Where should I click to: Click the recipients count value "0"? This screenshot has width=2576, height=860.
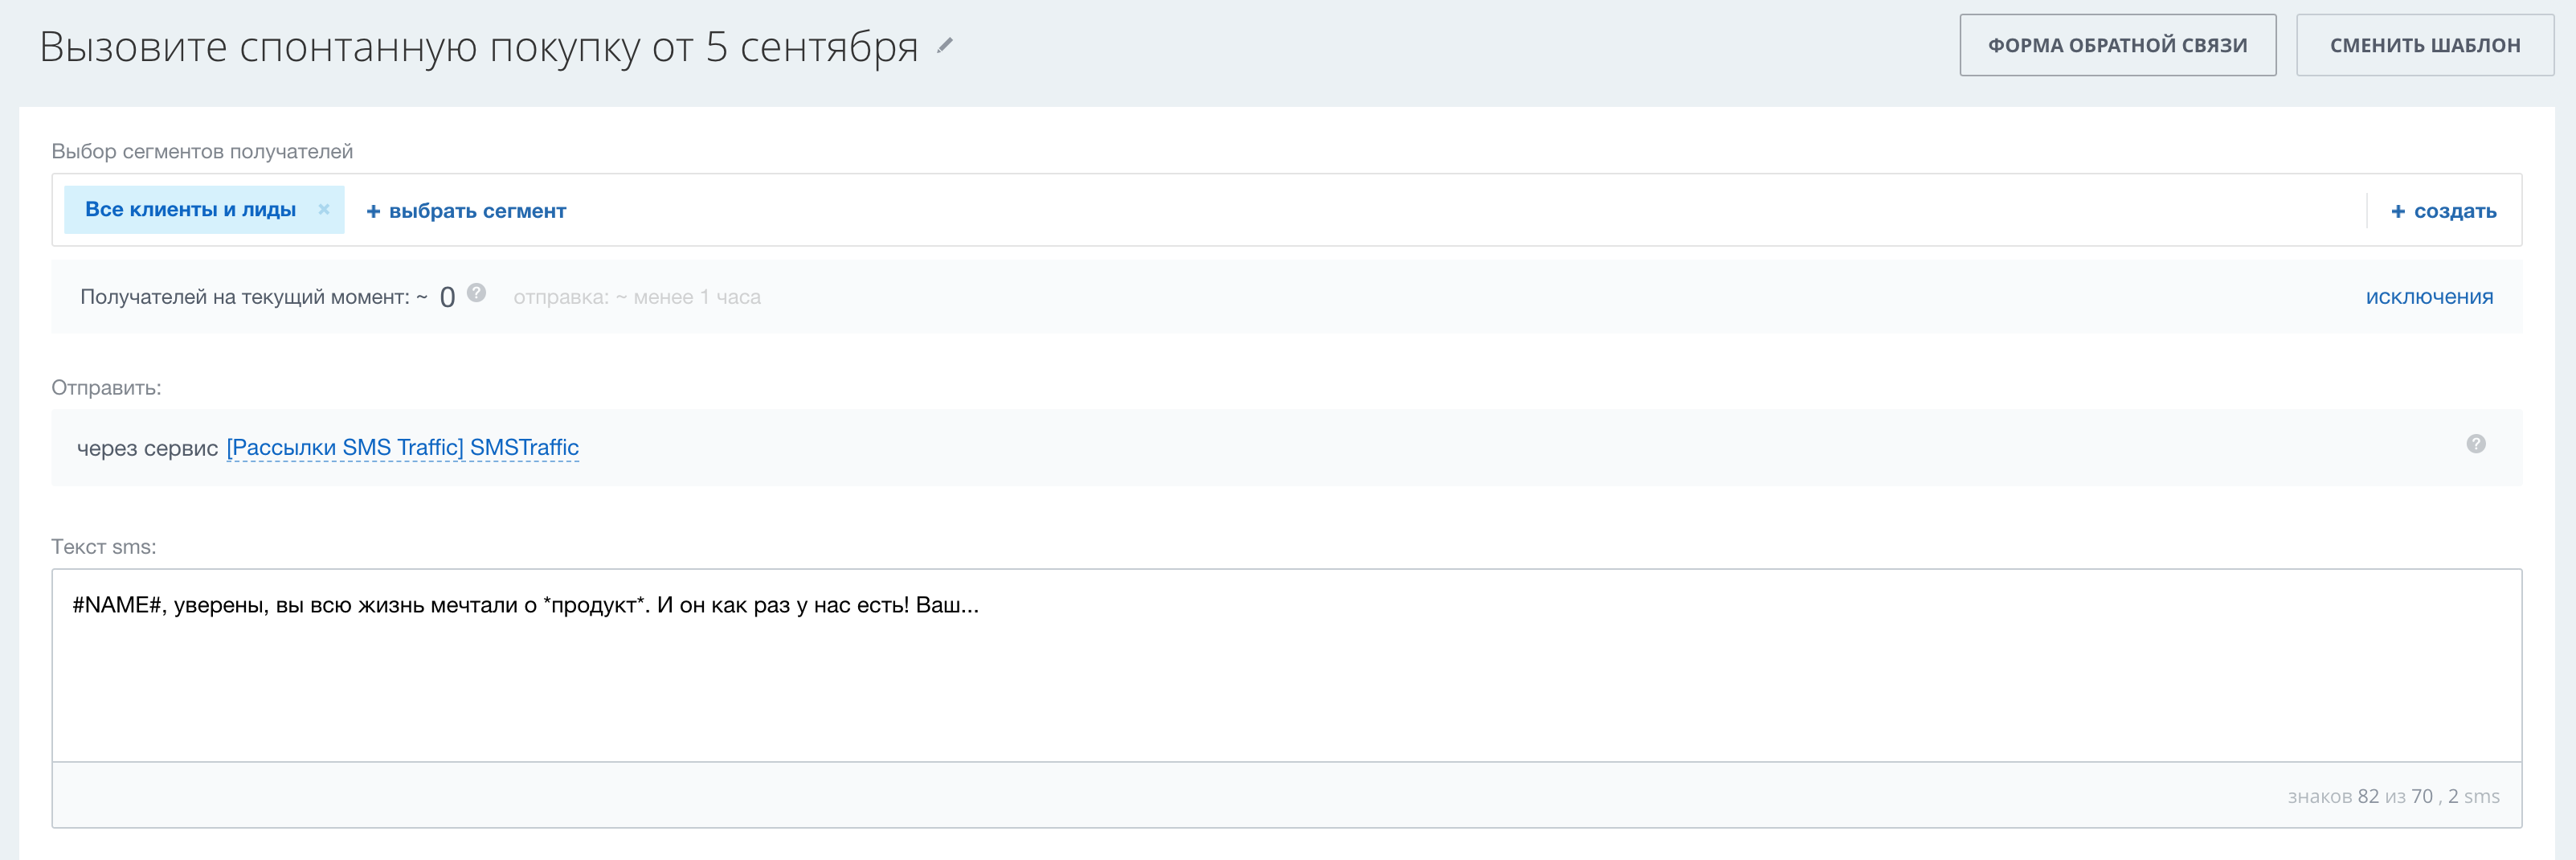447,297
